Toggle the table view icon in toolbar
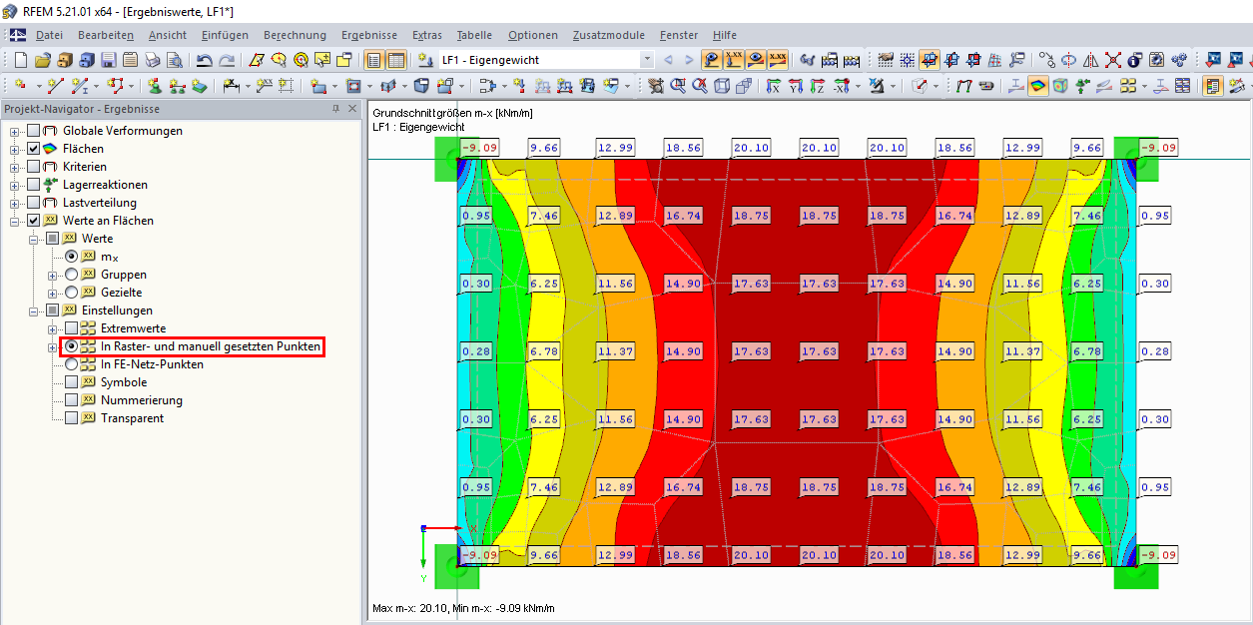This screenshot has width=1253, height=625. [396, 60]
